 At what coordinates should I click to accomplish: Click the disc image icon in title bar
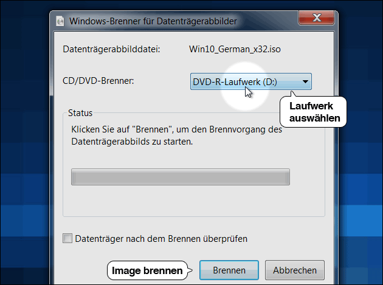point(60,21)
